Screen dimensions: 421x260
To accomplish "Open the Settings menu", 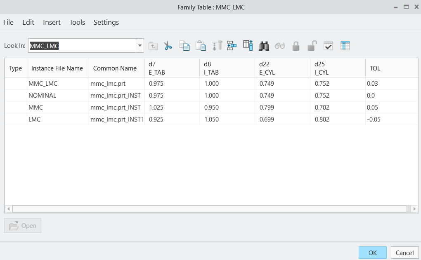I will [106, 22].
